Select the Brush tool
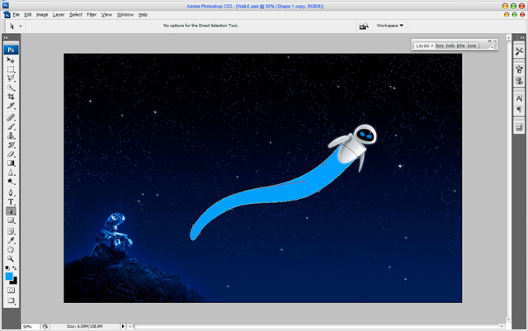This screenshot has height=331, width=528. 11,127
